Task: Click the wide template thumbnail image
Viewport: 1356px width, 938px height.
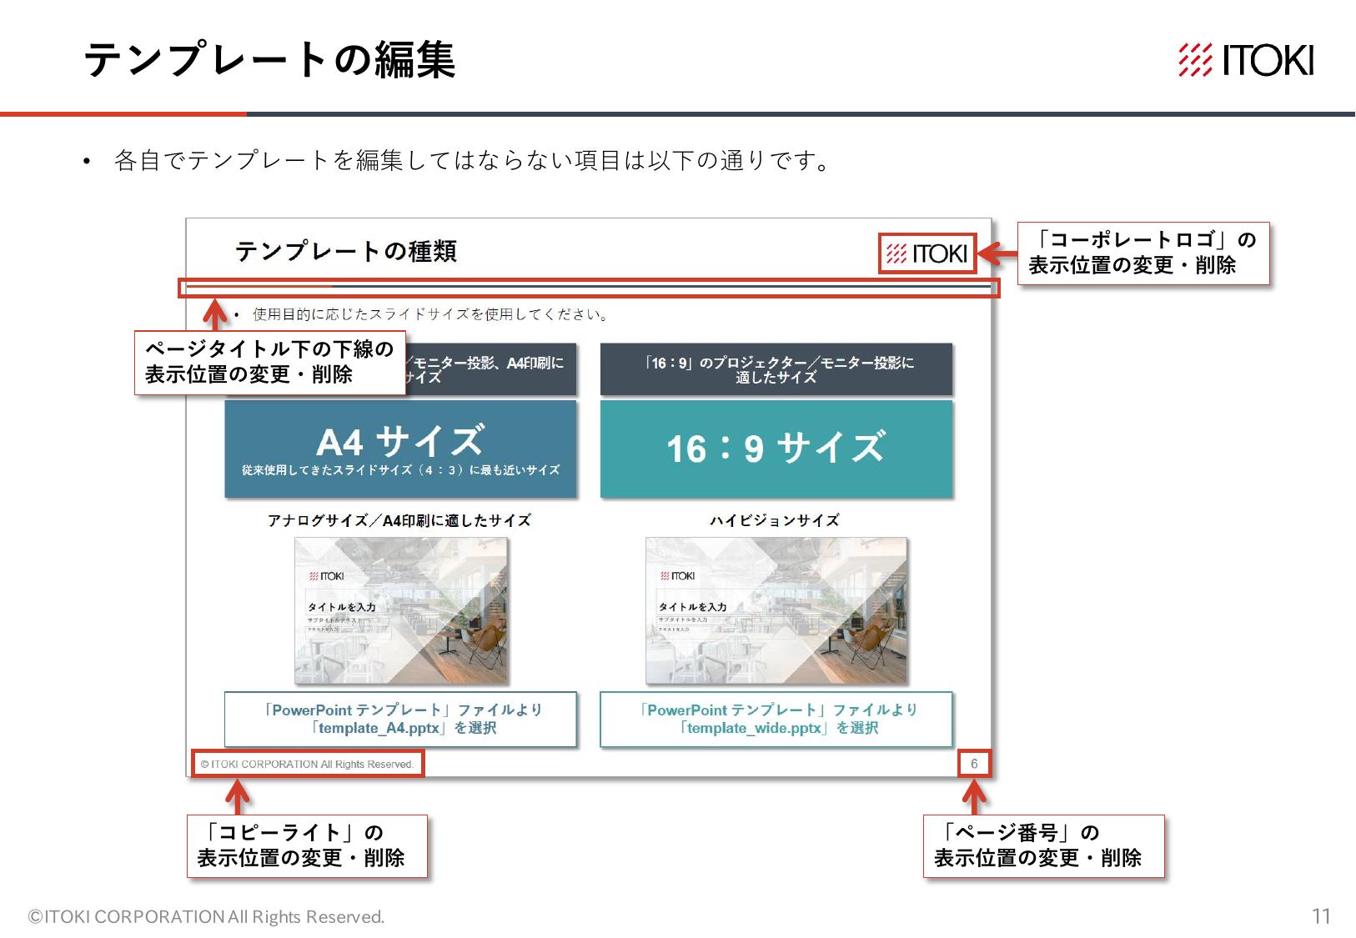Action: (776, 610)
